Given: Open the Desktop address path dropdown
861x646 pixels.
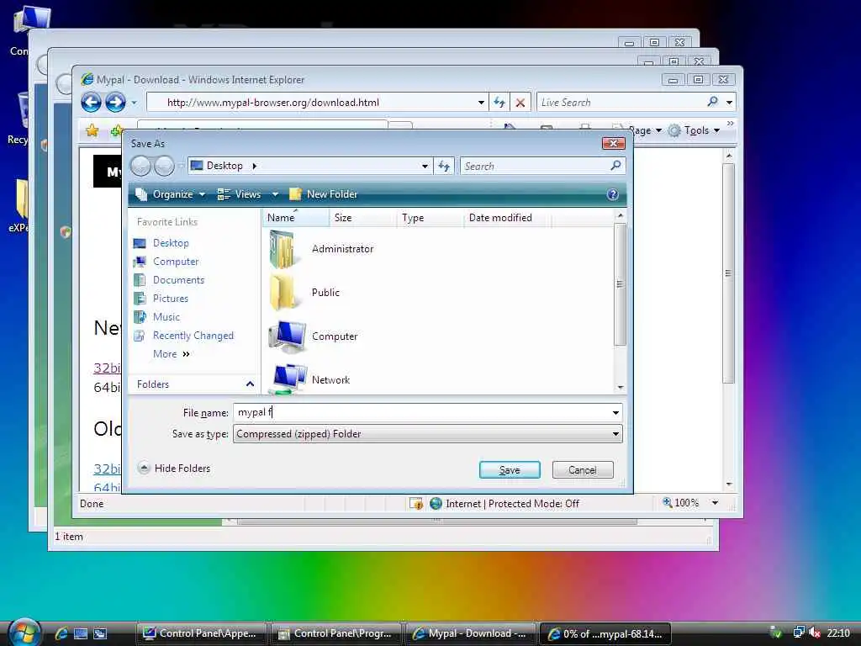Looking at the screenshot, I should tap(425, 166).
